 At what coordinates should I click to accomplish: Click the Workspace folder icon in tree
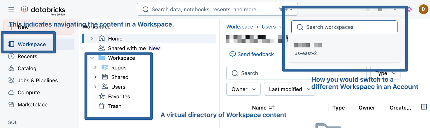pyautogui.click(x=102, y=58)
